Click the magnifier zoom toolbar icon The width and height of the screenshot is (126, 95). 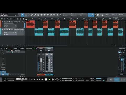click(x=54, y=15)
